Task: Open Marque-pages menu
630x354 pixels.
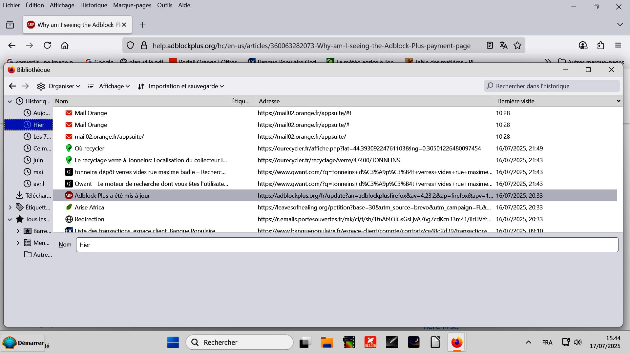Action: point(132,5)
